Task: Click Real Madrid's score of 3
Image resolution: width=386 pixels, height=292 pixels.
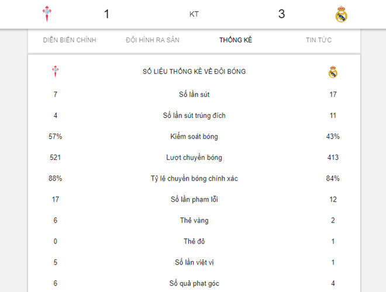Action: click(x=282, y=14)
